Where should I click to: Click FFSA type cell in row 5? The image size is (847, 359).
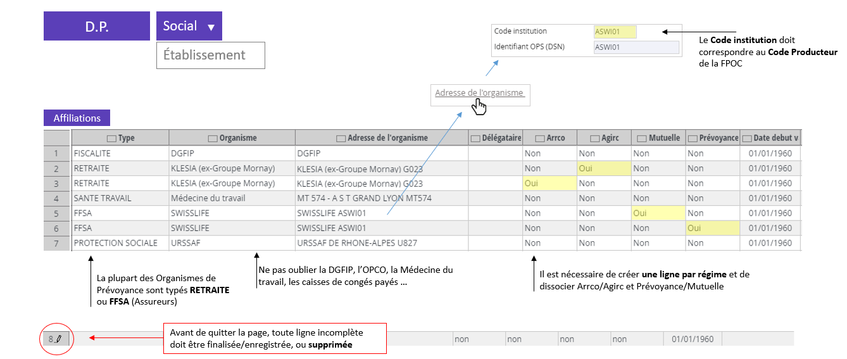(x=120, y=213)
